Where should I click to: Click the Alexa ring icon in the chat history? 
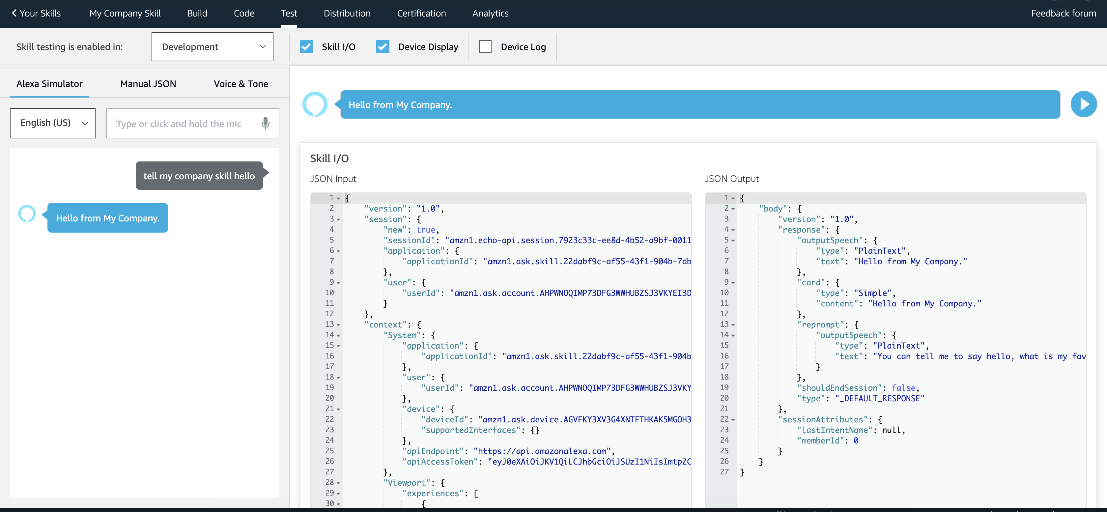coord(27,213)
